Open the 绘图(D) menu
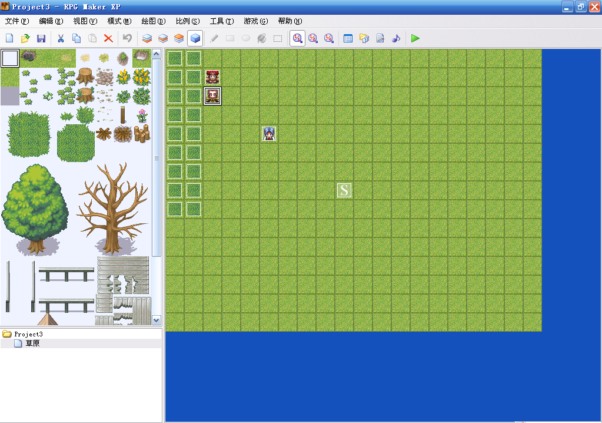 tap(154, 21)
